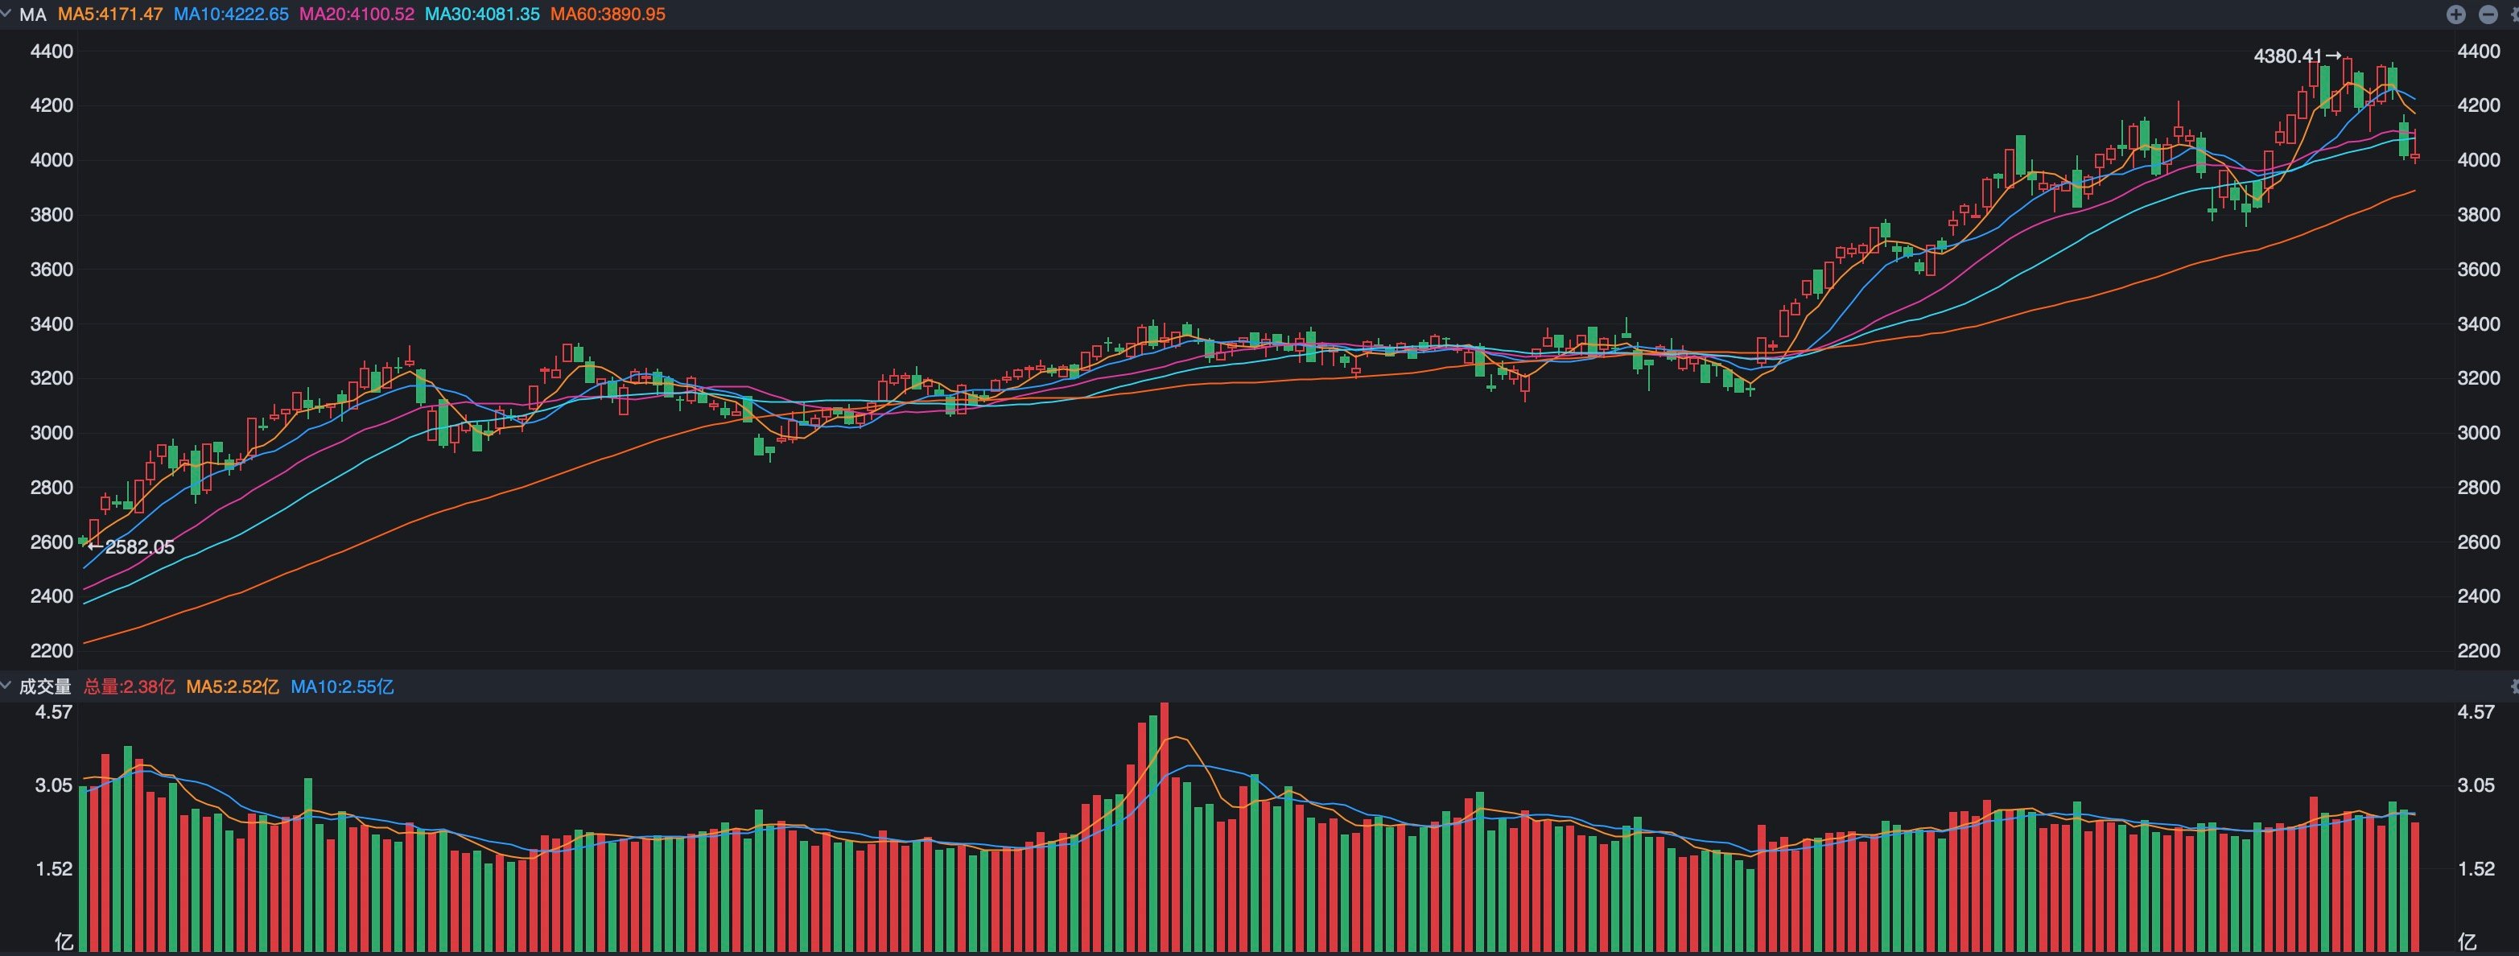Select the 成交量 indicator name label

coord(45,686)
